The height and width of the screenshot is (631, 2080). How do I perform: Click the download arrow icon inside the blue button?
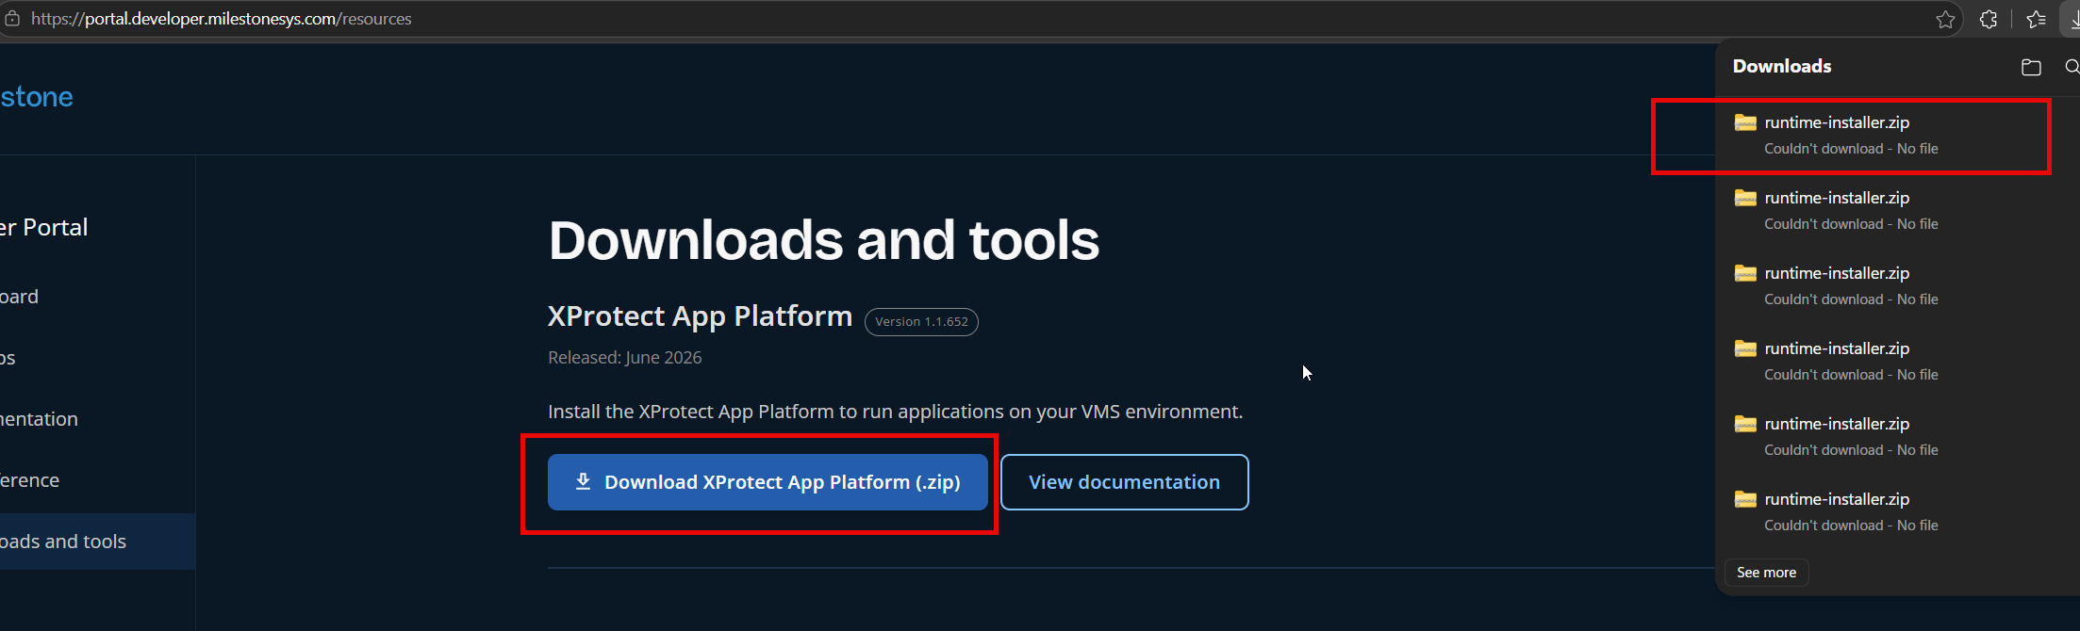click(583, 481)
